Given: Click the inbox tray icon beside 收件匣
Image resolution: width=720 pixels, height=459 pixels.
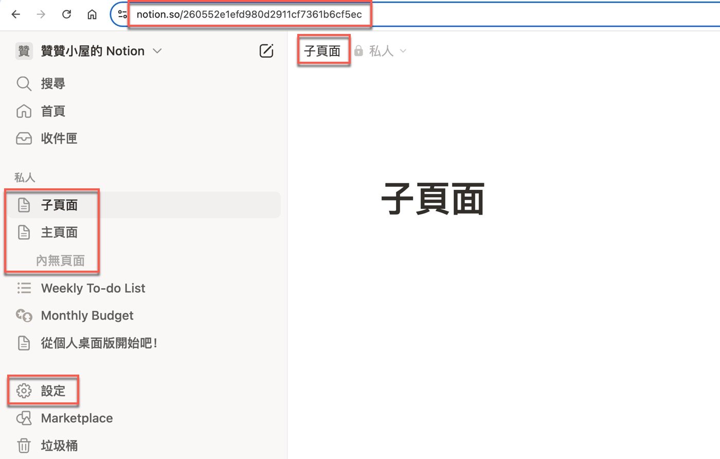Looking at the screenshot, I should pos(24,138).
